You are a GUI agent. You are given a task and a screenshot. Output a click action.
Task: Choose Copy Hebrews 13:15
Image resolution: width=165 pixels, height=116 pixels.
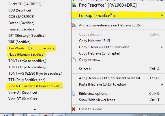tap(95, 41)
